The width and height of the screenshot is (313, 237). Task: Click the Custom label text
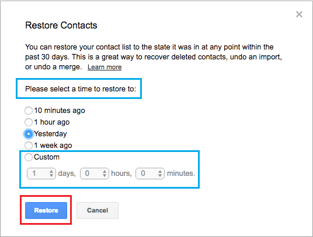tap(47, 157)
